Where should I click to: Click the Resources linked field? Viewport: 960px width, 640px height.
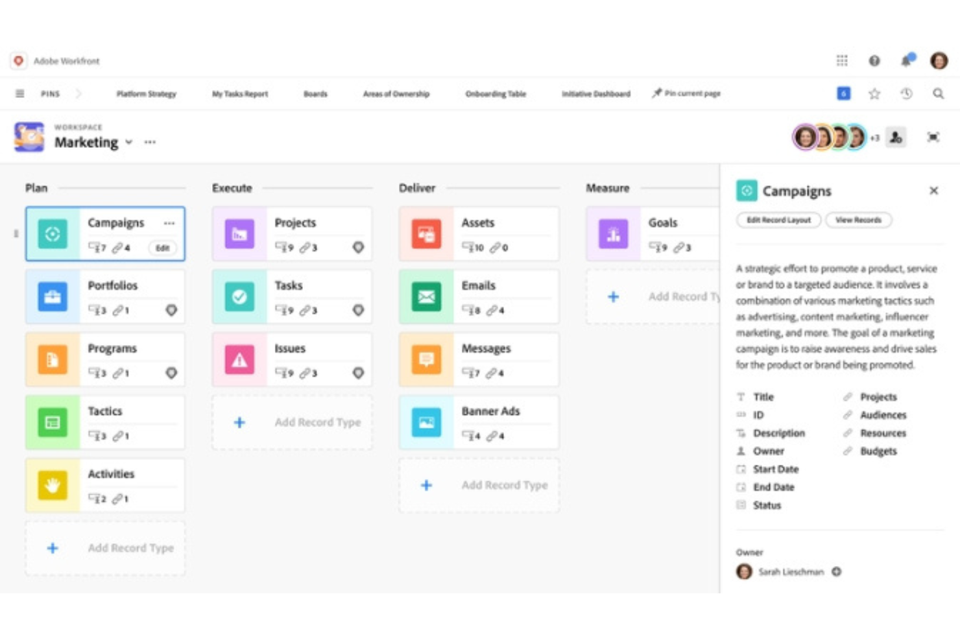click(883, 433)
